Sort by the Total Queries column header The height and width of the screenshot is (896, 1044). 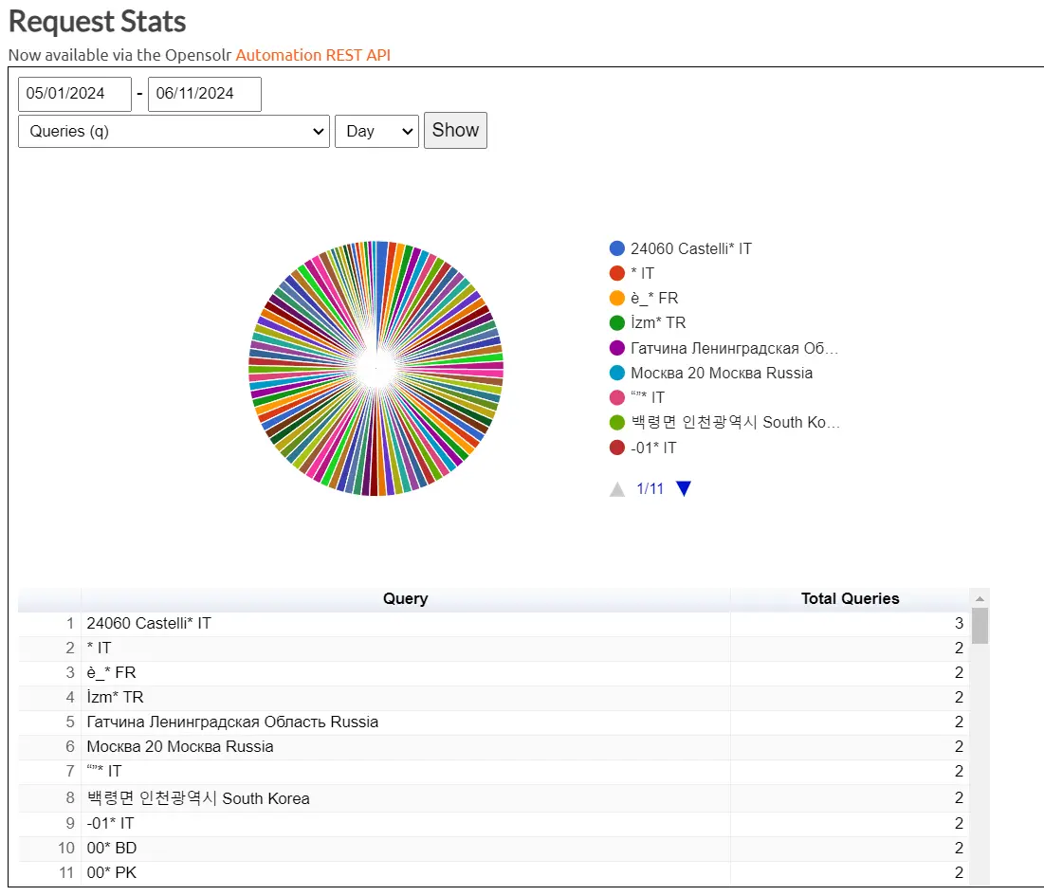coord(850,599)
